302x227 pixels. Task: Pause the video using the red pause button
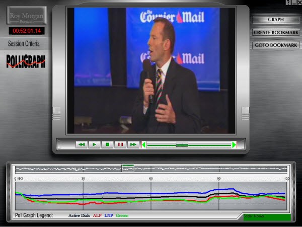[120, 144]
